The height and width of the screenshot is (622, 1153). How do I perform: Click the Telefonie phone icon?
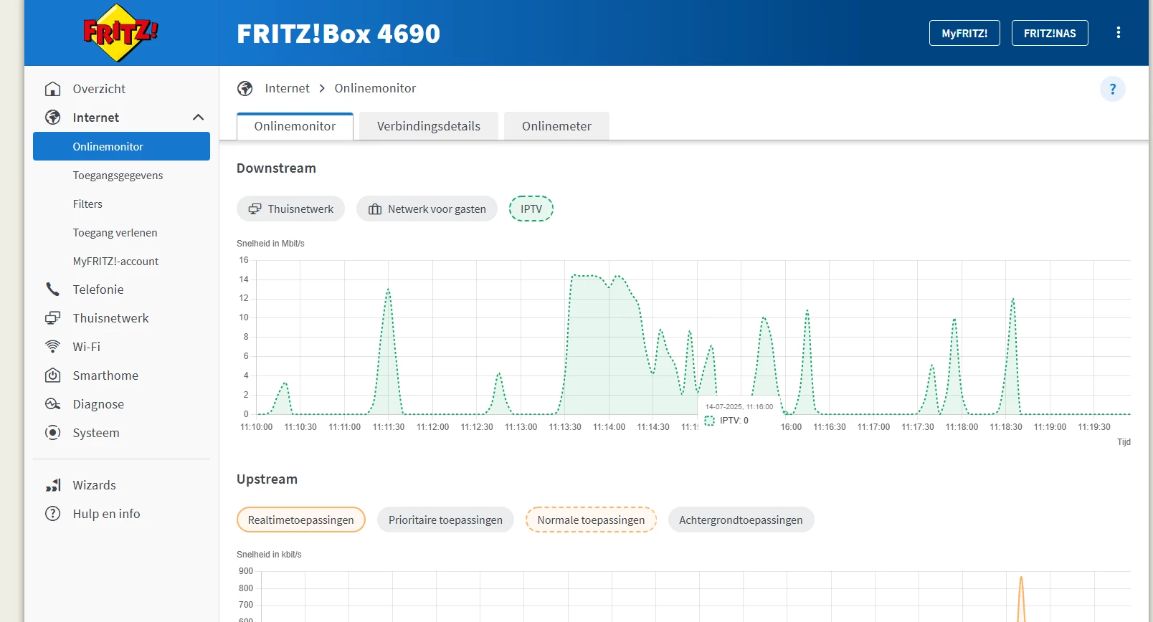pos(52,290)
